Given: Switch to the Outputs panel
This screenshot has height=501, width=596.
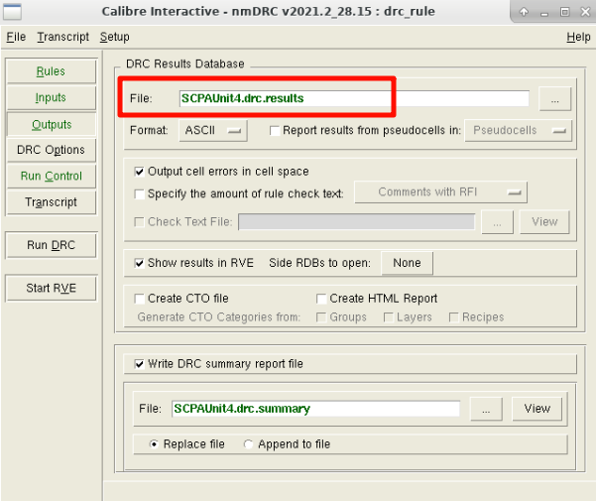Looking at the screenshot, I should click(x=51, y=124).
